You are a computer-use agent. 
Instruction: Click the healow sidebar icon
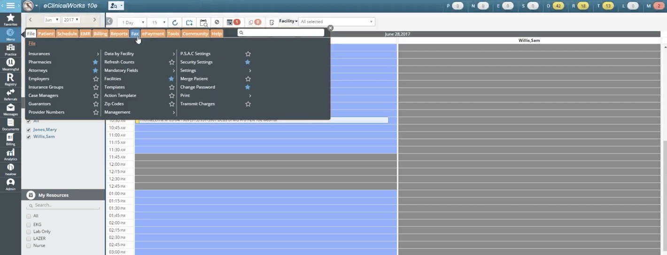click(x=10, y=170)
